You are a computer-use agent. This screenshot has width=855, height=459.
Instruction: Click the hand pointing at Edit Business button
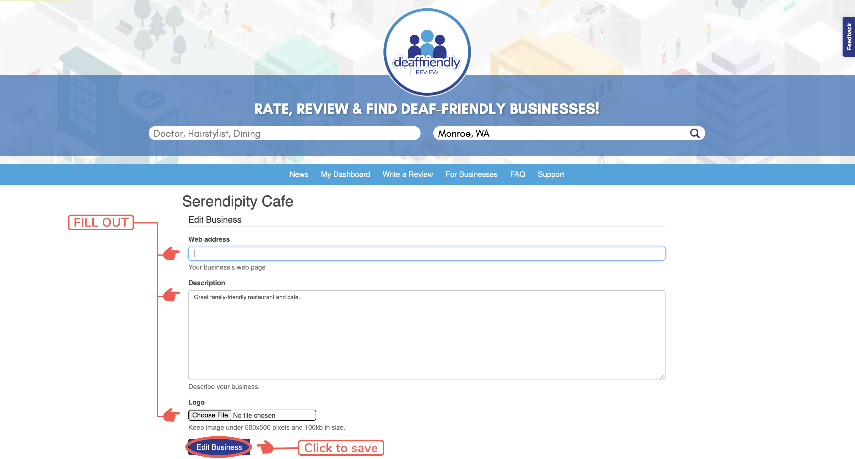[265, 447]
